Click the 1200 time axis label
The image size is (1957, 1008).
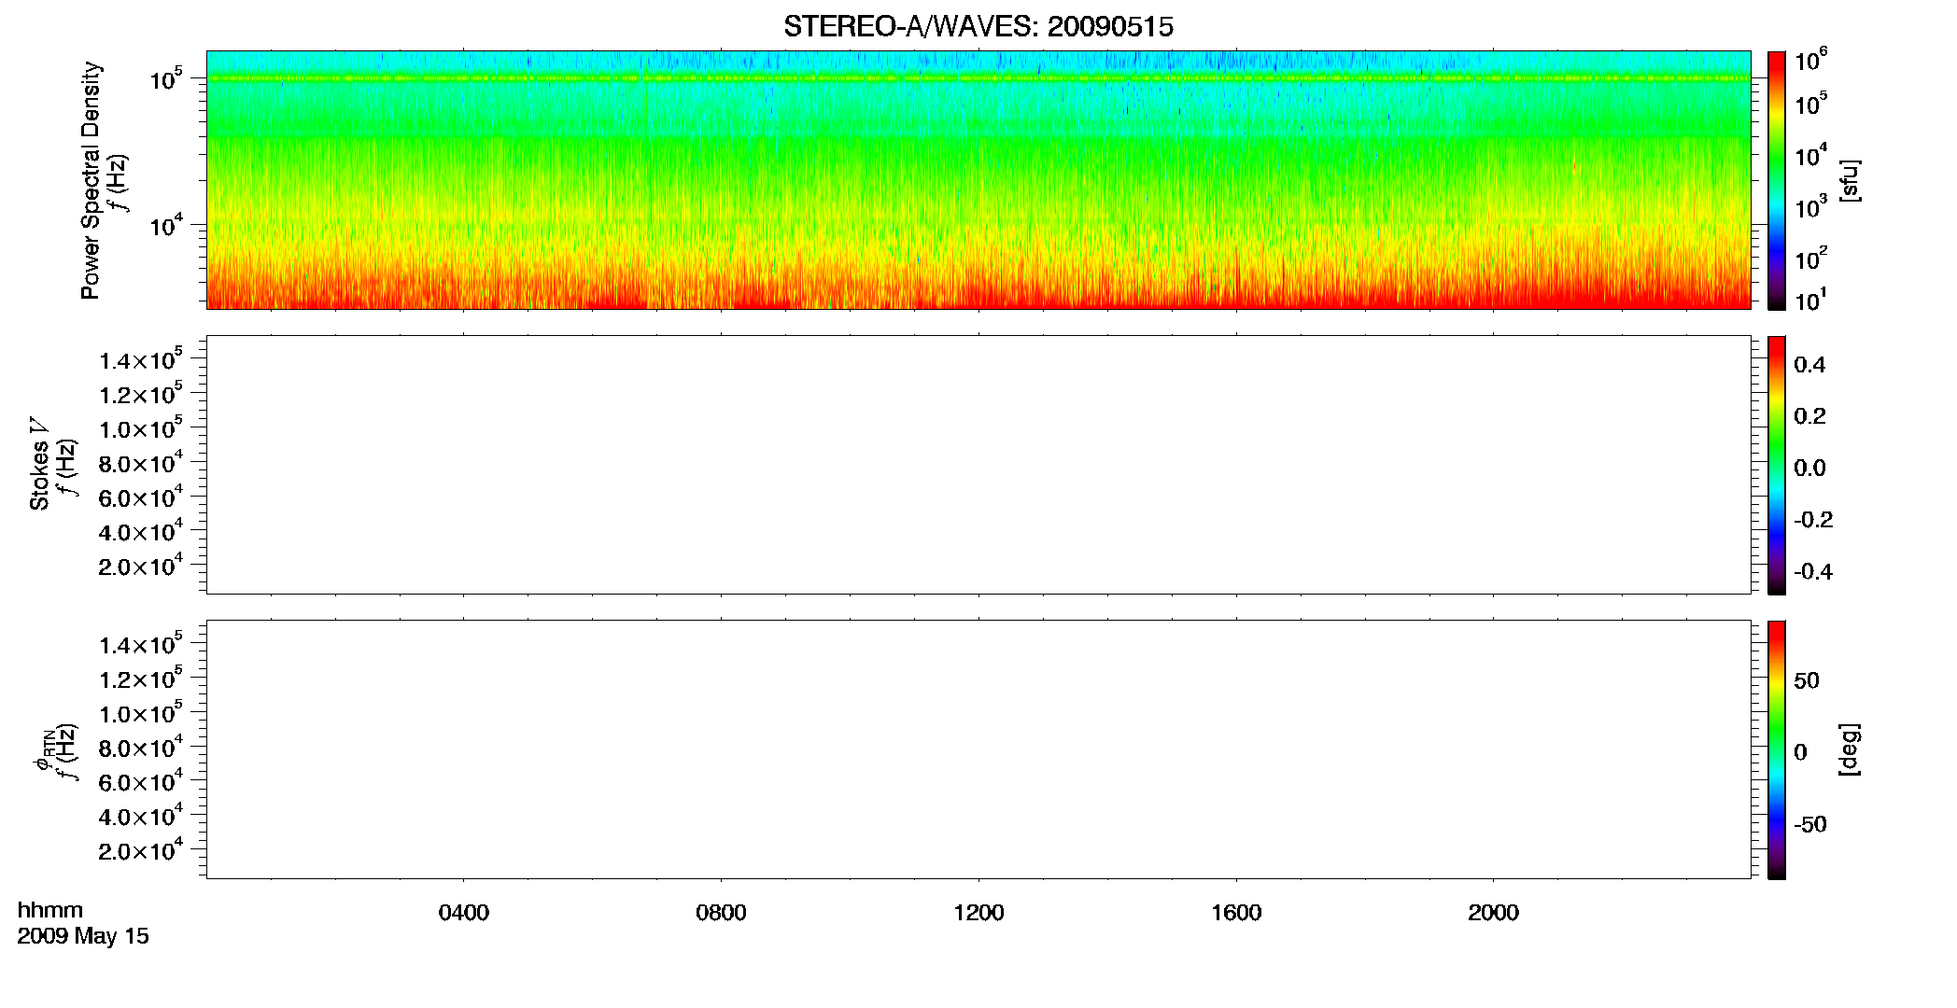click(978, 913)
